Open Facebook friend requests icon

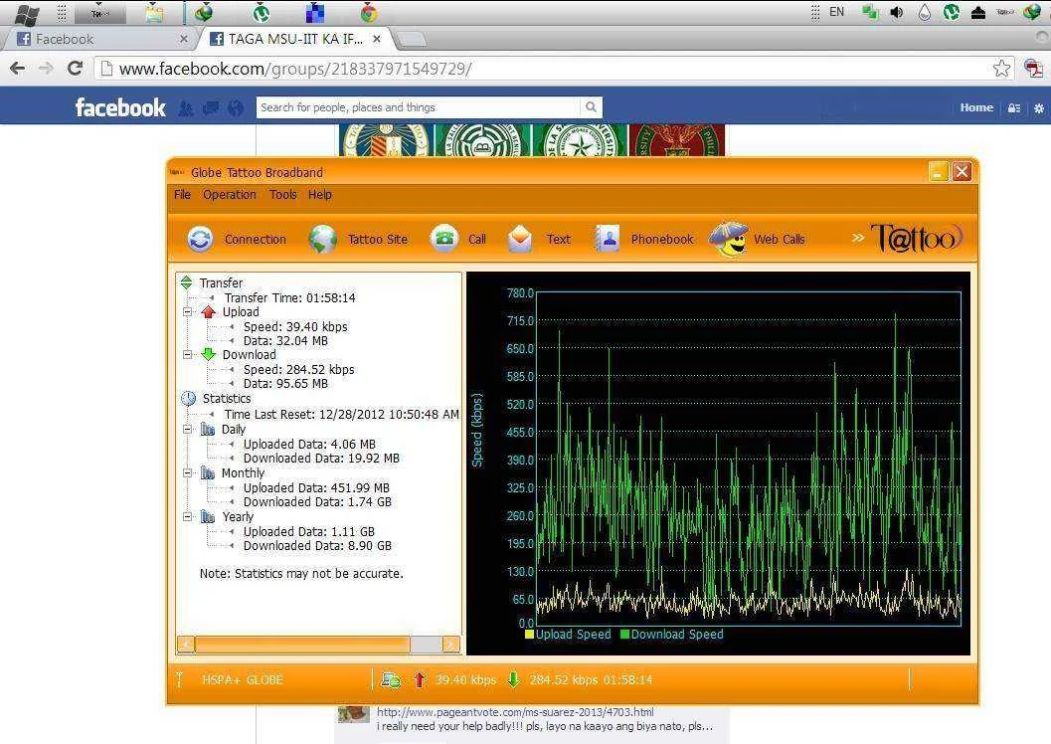(186, 107)
